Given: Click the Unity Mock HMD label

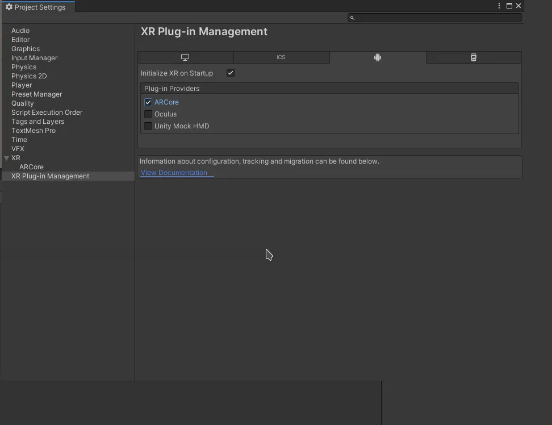Looking at the screenshot, I should pos(182,126).
